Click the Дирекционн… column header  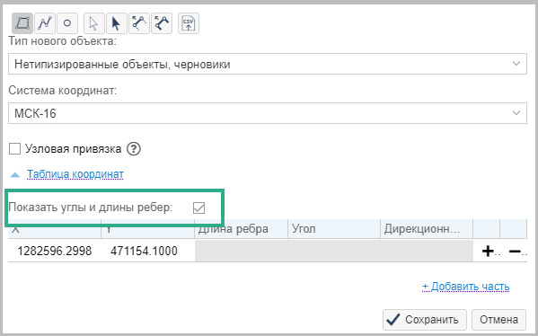[427, 229]
